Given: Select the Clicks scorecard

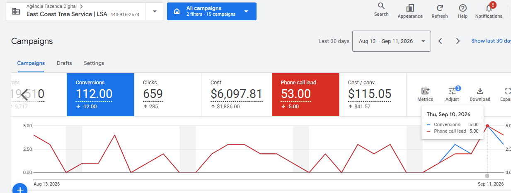Looking at the screenshot, I should [x=167, y=95].
